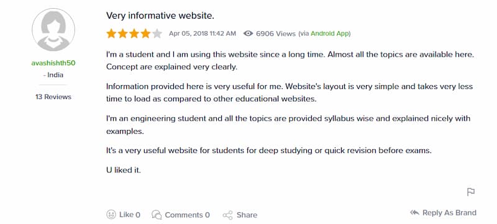Flag this review with the flag icon
This screenshot has width=497, height=224.
(x=471, y=192)
